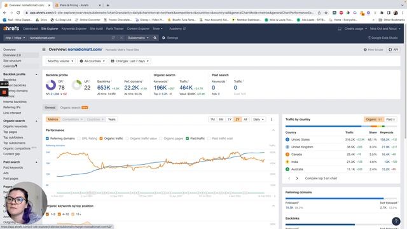Toggle the Organic traffic checkbox
Screen dimensions: 407x229
pyautogui.click(x=101, y=139)
